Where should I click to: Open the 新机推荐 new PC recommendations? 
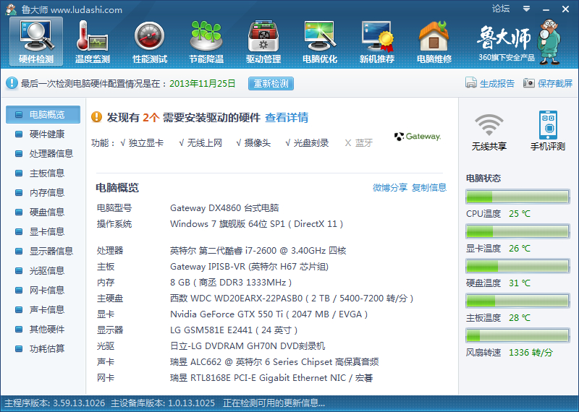point(377,42)
